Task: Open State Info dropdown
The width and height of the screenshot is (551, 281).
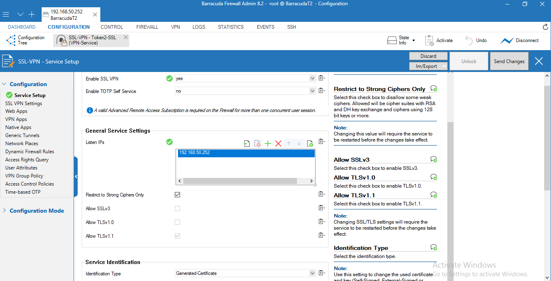Action: pos(401,40)
